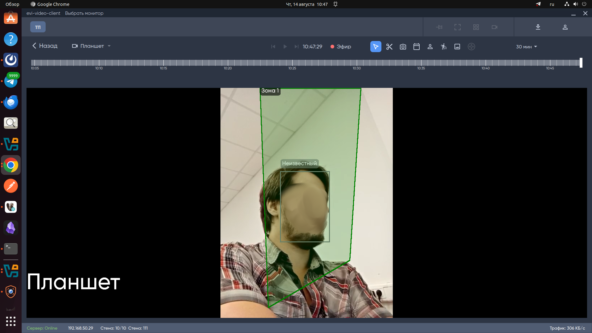Open the 30 мин range dropdown
Screen dimensions: 592x333
point(526,47)
